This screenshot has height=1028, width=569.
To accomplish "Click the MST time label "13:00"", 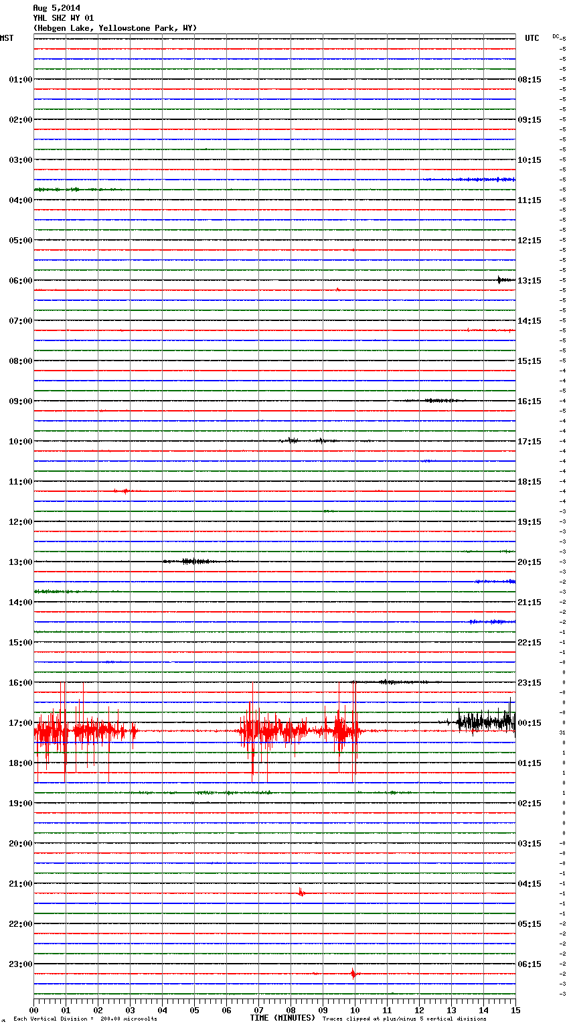I will pos(21,562).
